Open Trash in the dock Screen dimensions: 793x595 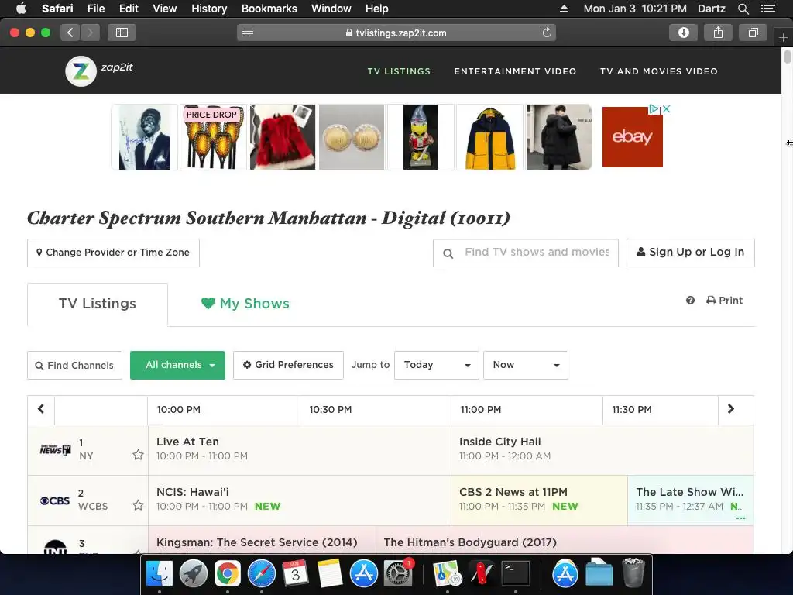pyautogui.click(x=633, y=573)
